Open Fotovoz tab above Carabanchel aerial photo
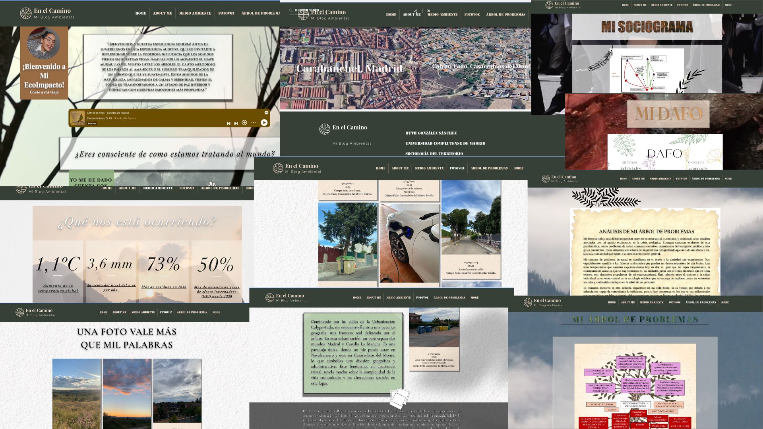This screenshot has width=763, height=429. click(472, 15)
